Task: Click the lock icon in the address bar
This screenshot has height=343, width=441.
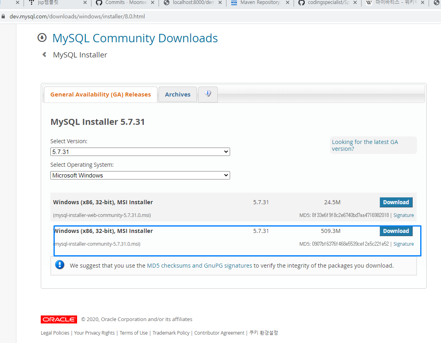Action: [3, 16]
